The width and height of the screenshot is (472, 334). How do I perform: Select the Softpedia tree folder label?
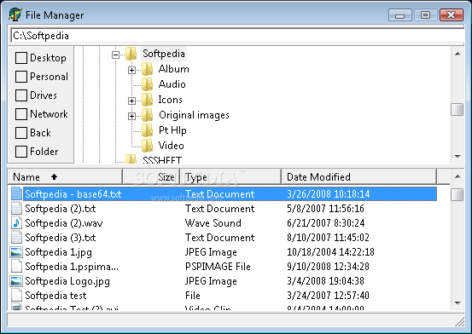[x=164, y=54]
